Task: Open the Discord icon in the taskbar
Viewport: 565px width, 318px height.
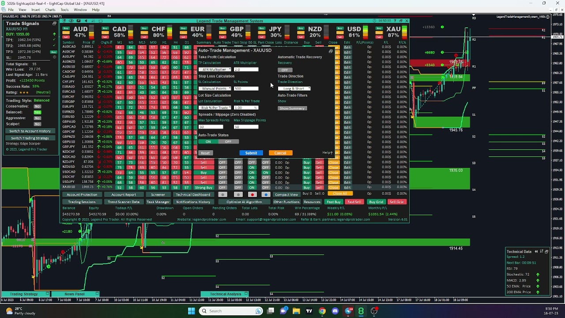Action: [335, 311]
